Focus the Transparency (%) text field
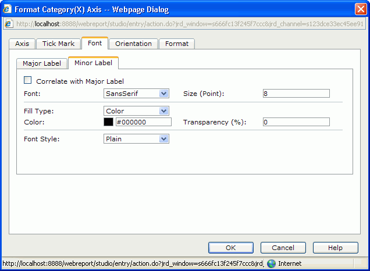The height and width of the screenshot is (271, 370). coord(296,122)
